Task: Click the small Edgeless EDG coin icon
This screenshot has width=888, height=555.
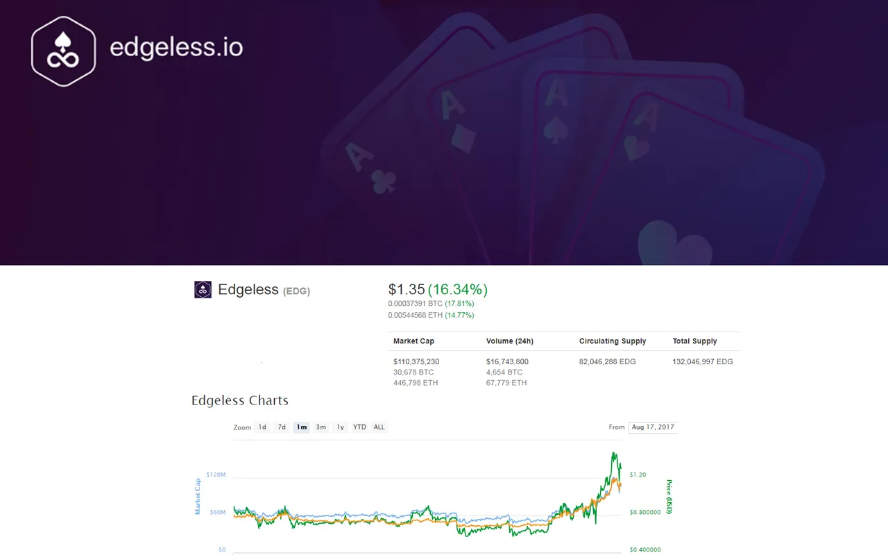Action: coord(203,289)
